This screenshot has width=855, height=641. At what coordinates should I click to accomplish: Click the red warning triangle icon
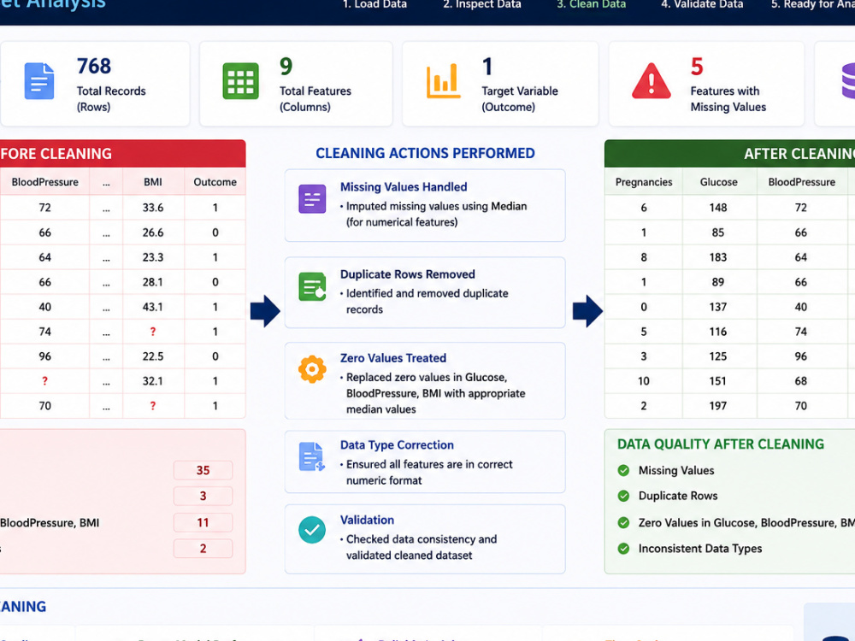click(x=651, y=81)
